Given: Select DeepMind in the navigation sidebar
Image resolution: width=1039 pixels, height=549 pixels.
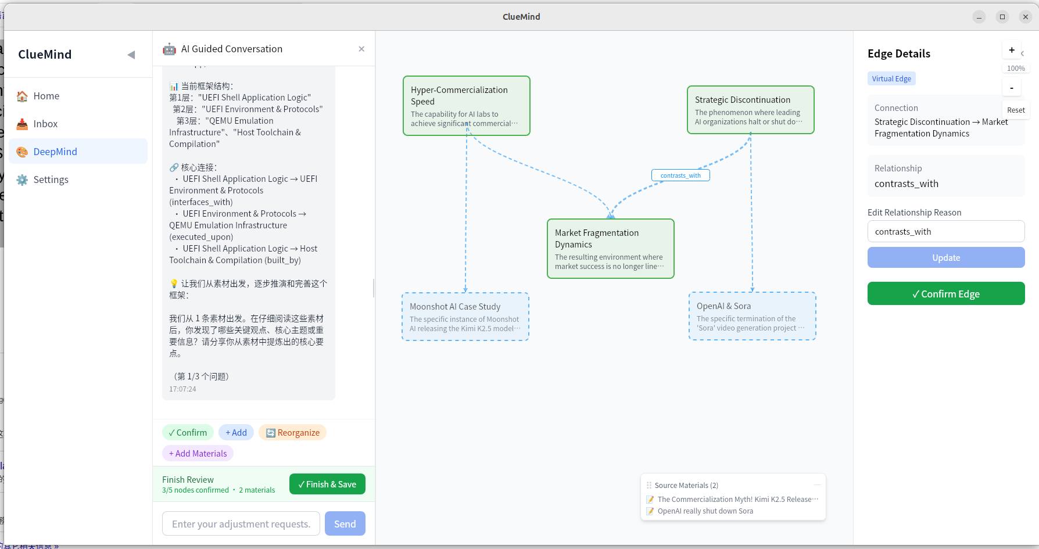Looking at the screenshot, I should point(55,151).
